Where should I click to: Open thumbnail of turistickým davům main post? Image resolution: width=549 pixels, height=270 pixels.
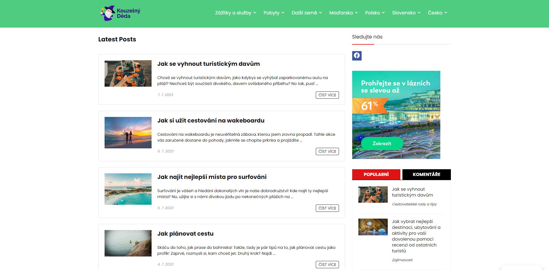(x=128, y=73)
